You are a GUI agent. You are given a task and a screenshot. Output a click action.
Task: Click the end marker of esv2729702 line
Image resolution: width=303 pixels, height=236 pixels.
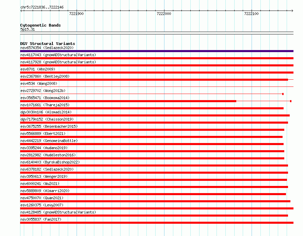tap(283, 94)
